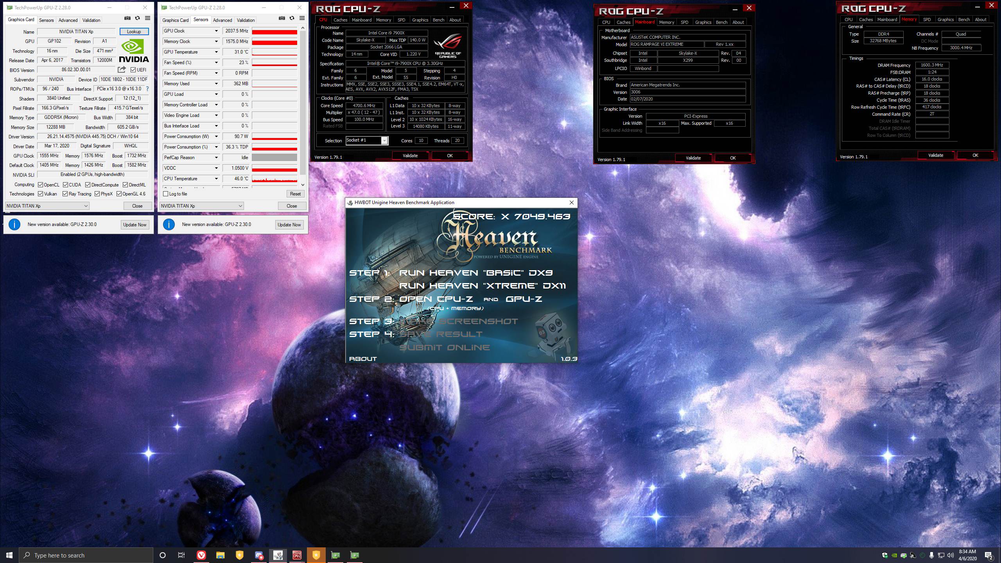Screen dimensions: 1001x563
Task: Click Reset in the Sensors window
Action: 295,194
